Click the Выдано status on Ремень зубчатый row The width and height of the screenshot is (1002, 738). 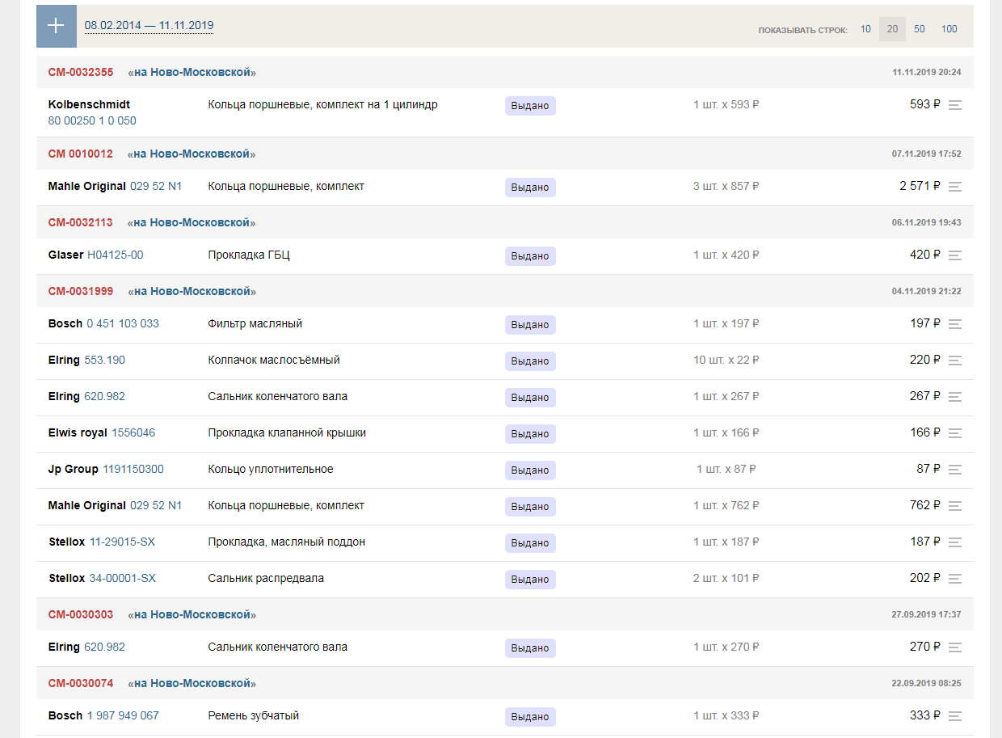point(530,716)
